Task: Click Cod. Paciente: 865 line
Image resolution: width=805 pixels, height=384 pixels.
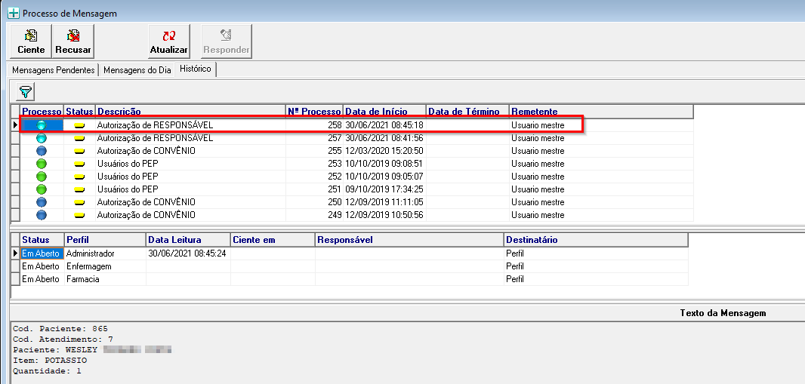Action: [x=60, y=329]
